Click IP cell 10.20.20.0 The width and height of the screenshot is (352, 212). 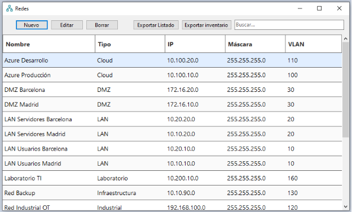[x=181, y=119]
